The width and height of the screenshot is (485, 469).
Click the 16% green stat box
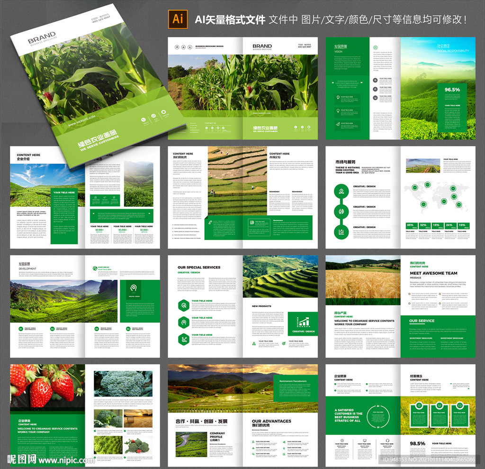pyautogui.click(x=463, y=226)
